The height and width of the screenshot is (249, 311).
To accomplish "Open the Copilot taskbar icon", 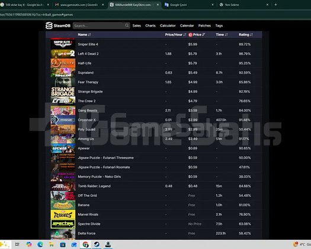I will [29, 244].
